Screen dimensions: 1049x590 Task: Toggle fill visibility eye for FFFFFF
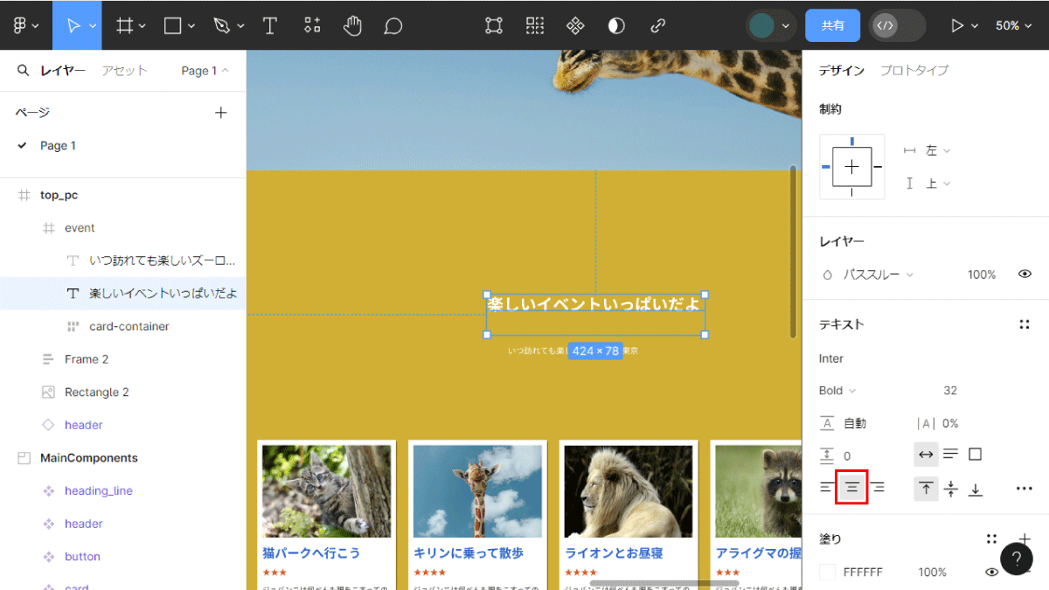[991, 572]
